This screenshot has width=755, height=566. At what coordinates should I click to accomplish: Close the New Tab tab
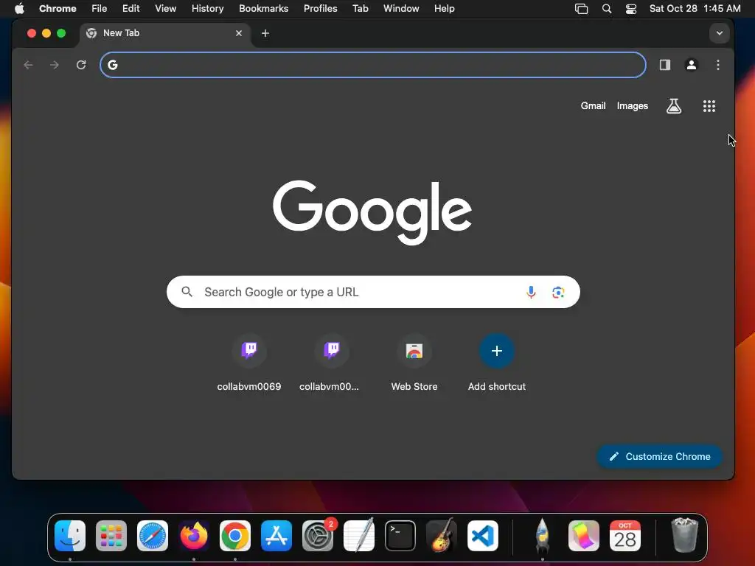(x=239, y=33)
